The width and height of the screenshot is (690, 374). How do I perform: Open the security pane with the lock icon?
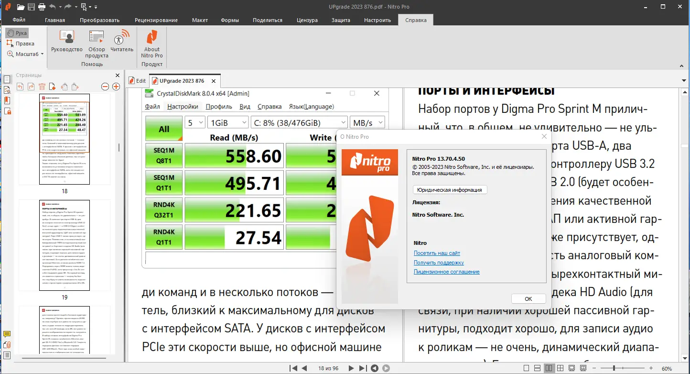tap(7, 111)
